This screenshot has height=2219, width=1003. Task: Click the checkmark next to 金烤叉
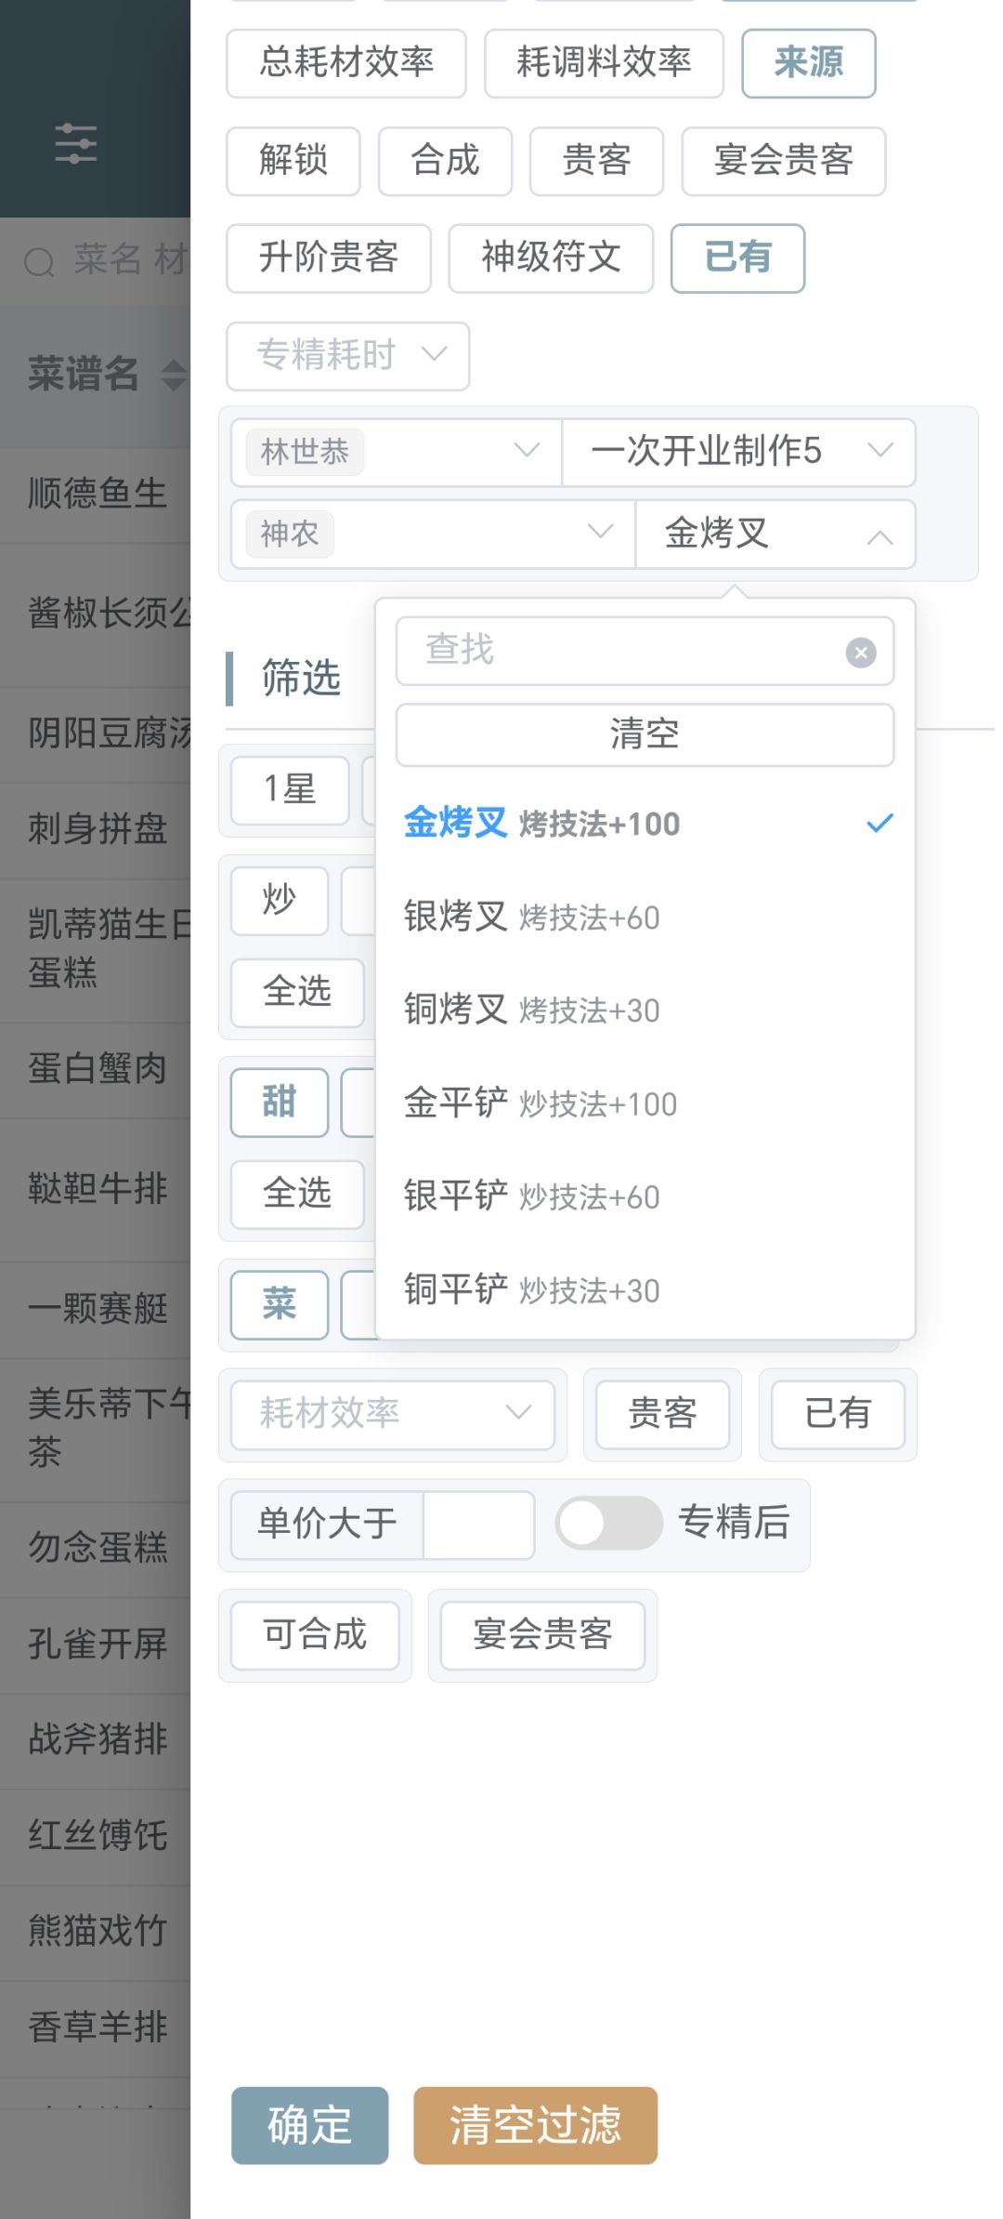click(x=879, y=822)
